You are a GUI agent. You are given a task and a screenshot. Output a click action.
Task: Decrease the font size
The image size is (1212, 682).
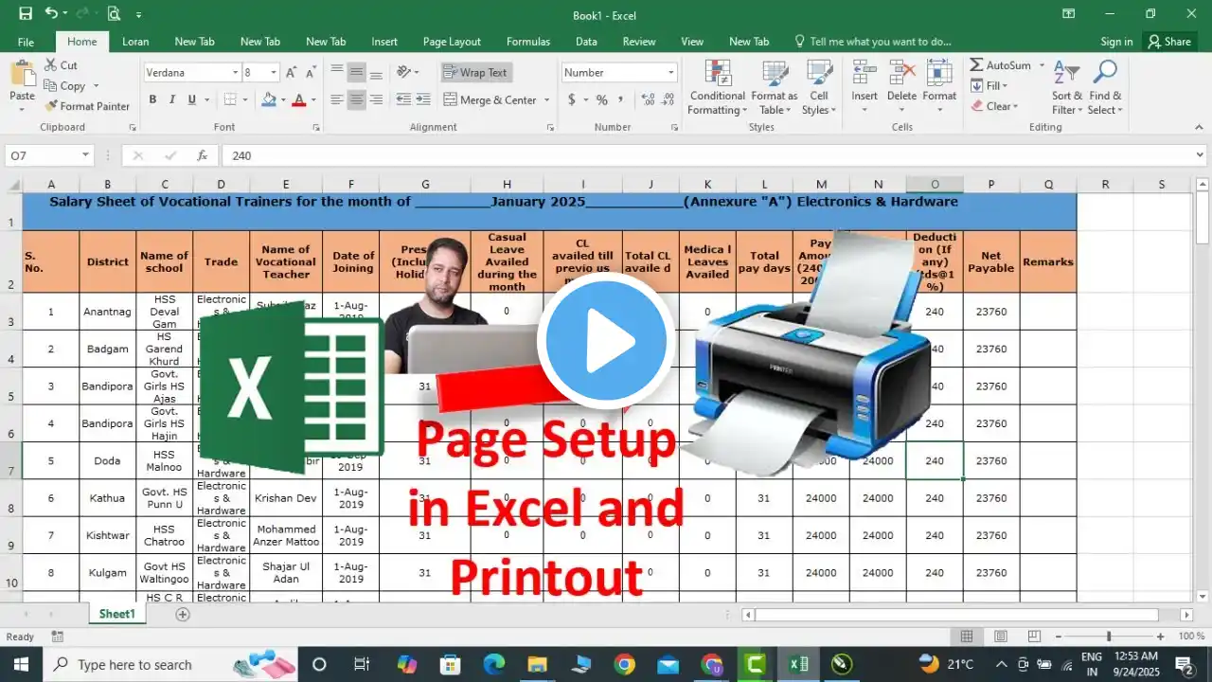tap(312, 72)
